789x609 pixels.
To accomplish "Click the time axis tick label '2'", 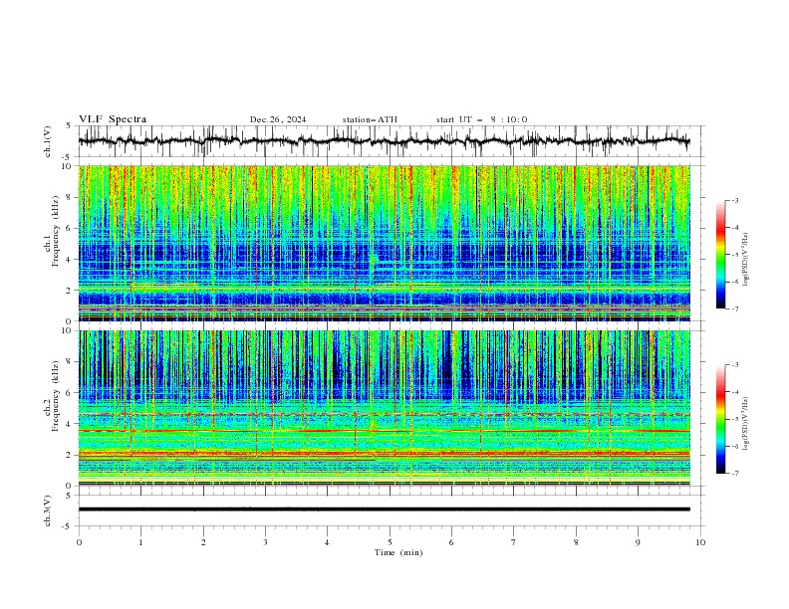I will [x=203, y=542].
